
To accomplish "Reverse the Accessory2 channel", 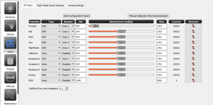I will pos(194,69).
